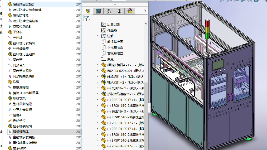Open the DimXpertManager crosshair tab
This screenshot has height=150, width=267.
pyautogui.click(x=119, y=11)
